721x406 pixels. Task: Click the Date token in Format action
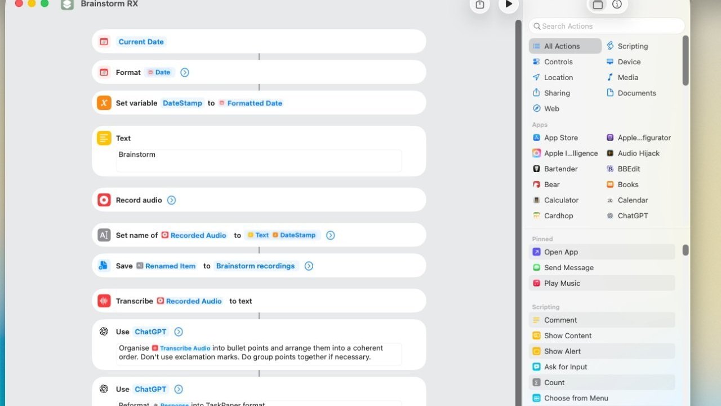(159, 72)
